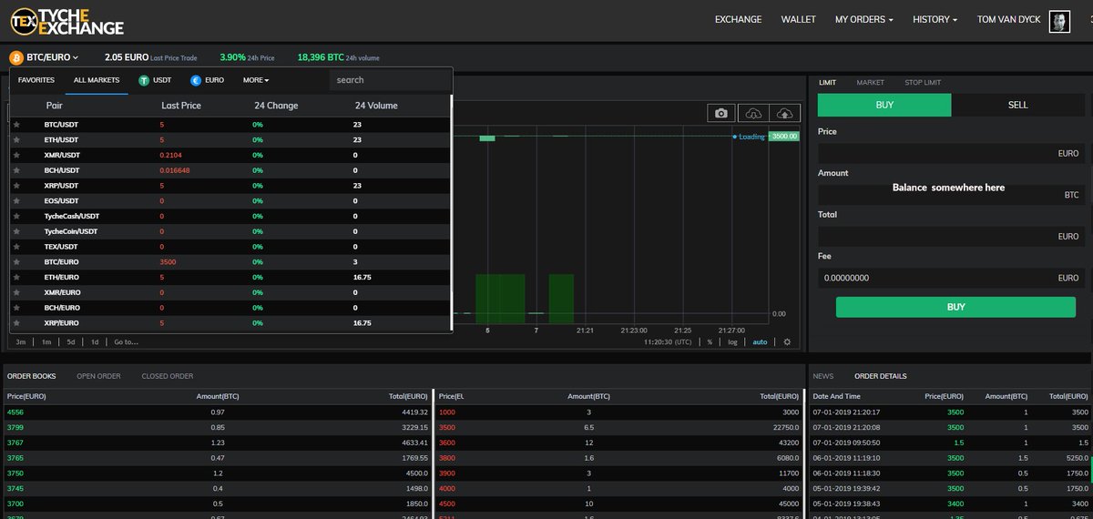
Task: Switch to ORDER BOOKS tab
Action: (31, 376)
